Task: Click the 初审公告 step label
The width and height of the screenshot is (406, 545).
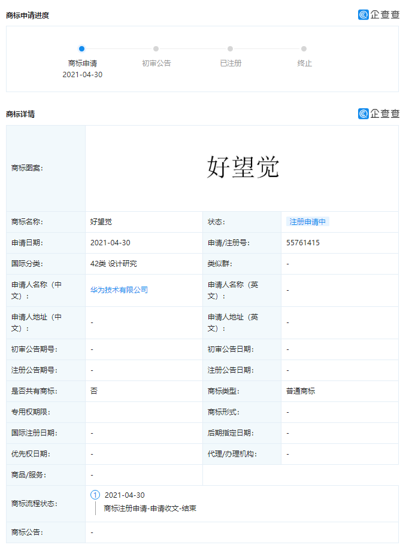Action: point(156,63)
